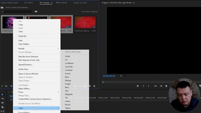Screen dimensions: 201x113
Task: Click the bin search field
Action: click(x=16, y=12)
